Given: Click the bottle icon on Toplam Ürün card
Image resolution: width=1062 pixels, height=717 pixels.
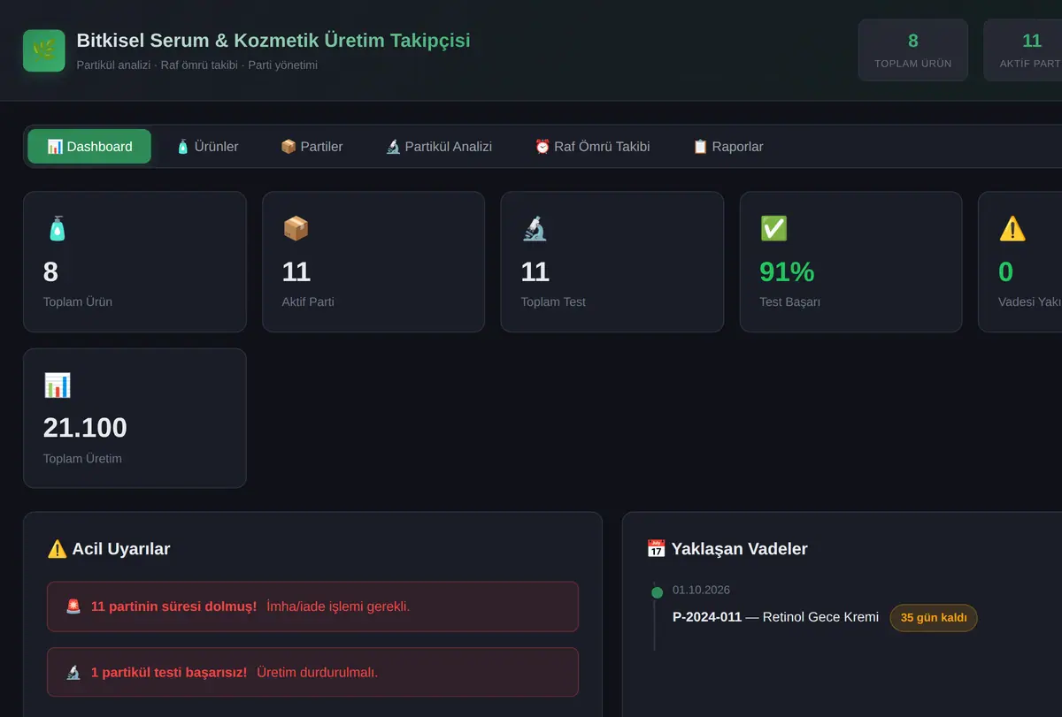Looking at the screenshot, I should pyautogui.click(x=57, y=229).
